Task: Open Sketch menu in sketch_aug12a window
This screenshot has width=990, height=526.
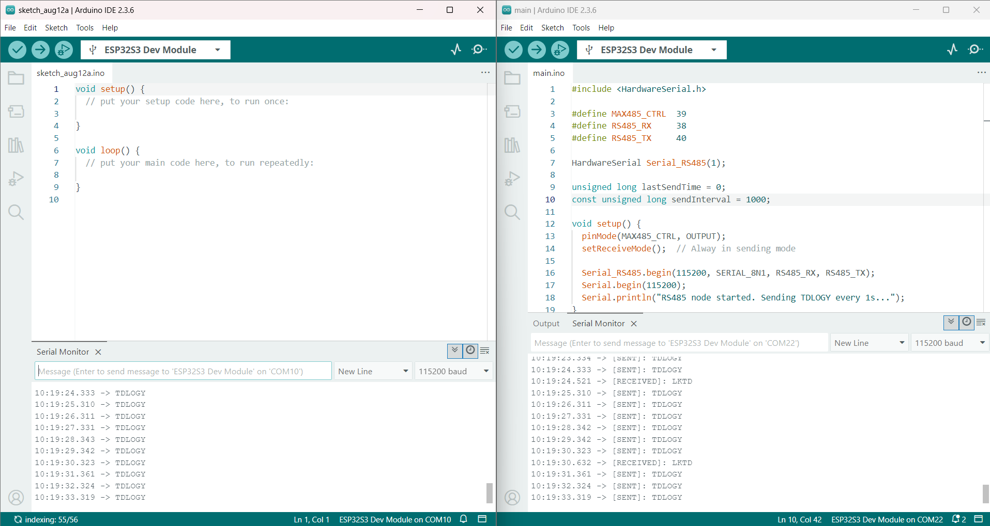Action: pos(56,28)
